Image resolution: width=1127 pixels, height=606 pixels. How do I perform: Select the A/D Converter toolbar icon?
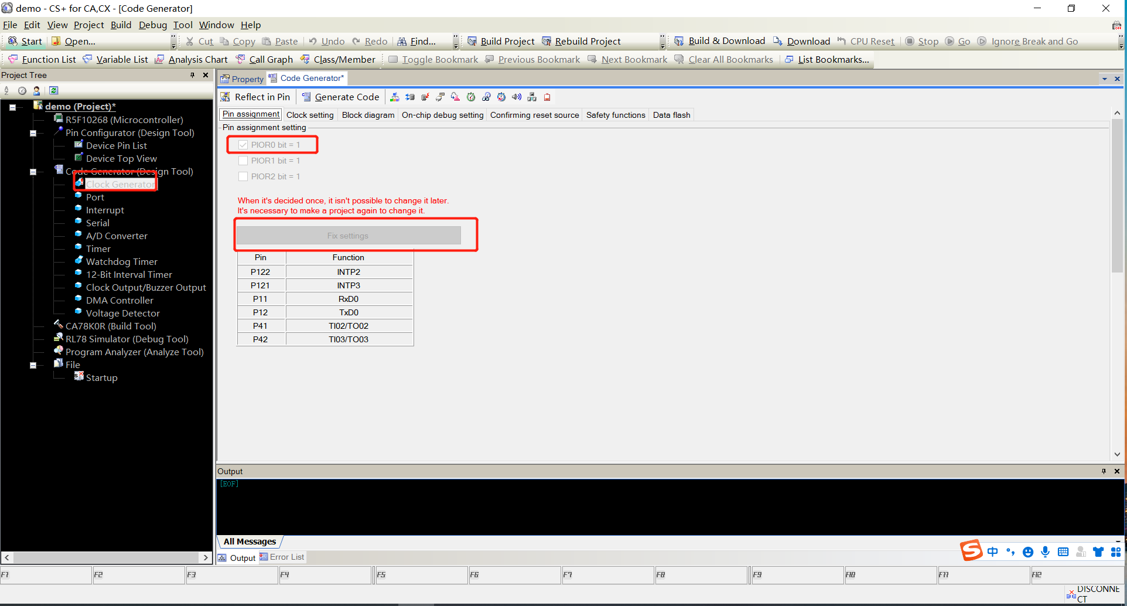point(456,97)
